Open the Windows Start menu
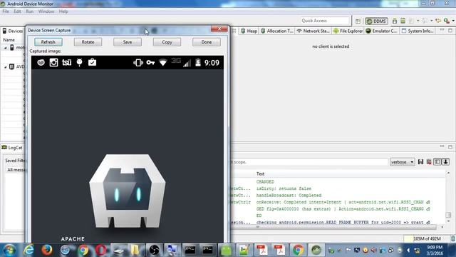The height and width of the screenshot is (257, 456). click(9, 250)
